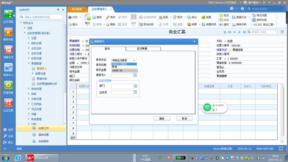288x162 pixels.
Task: Click 选项 options in the left sidebar
Action: pos(8,130)
